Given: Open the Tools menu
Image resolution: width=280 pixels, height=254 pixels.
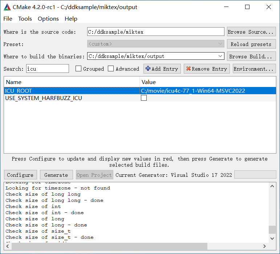Looking at the screenshot, I should tap(25, 18).
